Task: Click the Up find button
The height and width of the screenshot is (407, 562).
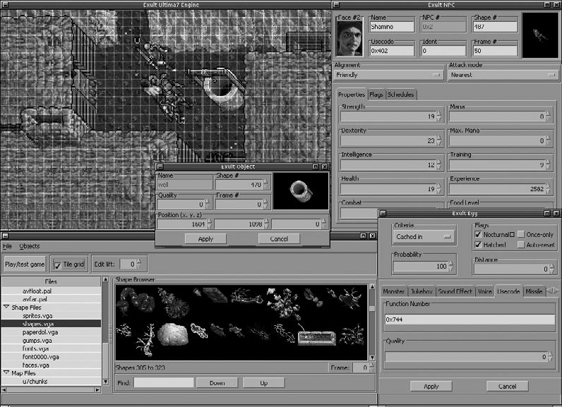Action: pyautogui.click(x=264, y=382)
